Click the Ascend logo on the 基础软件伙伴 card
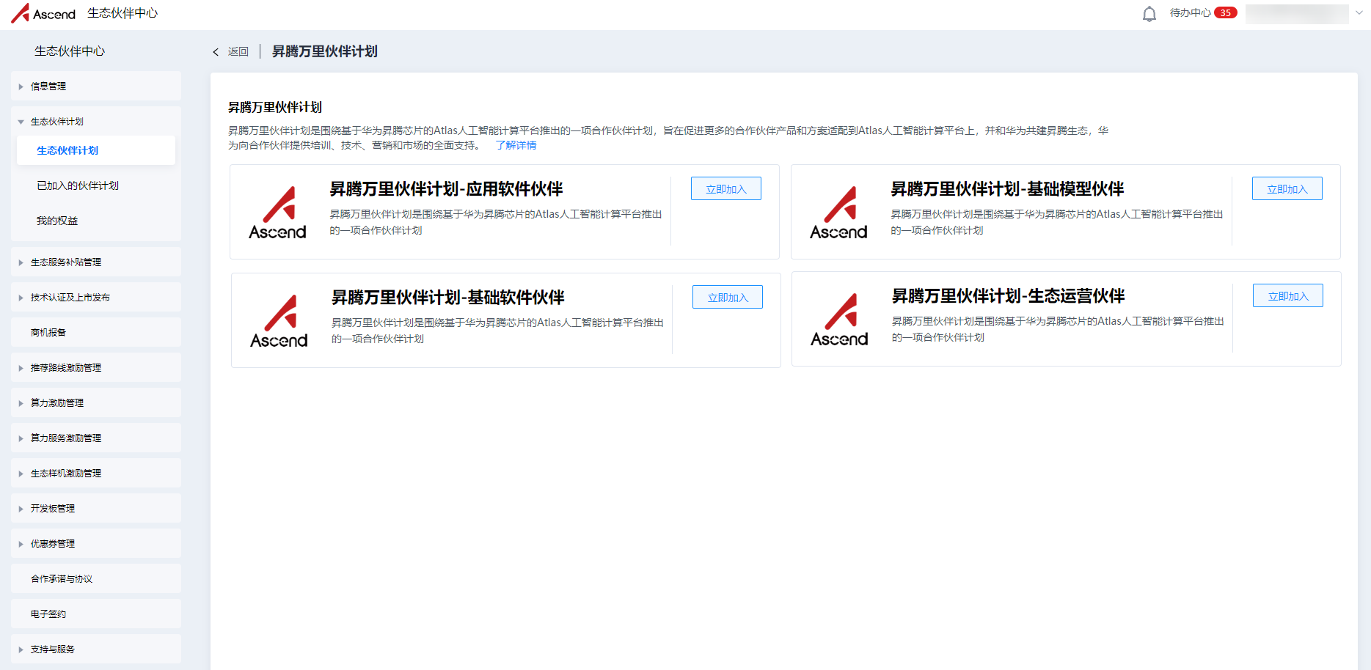The width and height of the screenshot is (1371, 670). pos(279,321)
